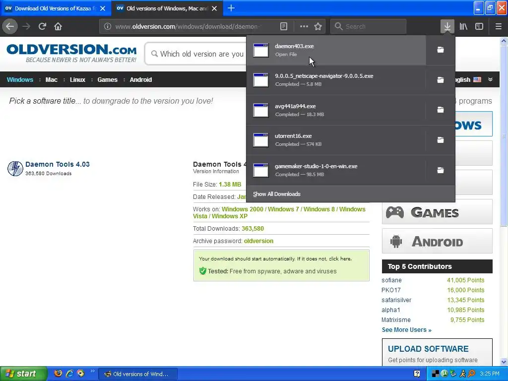This screenshot has height=381, width=508.
Task: Click the 3:25 PM taskbar clock
Action: pos(490,374)
